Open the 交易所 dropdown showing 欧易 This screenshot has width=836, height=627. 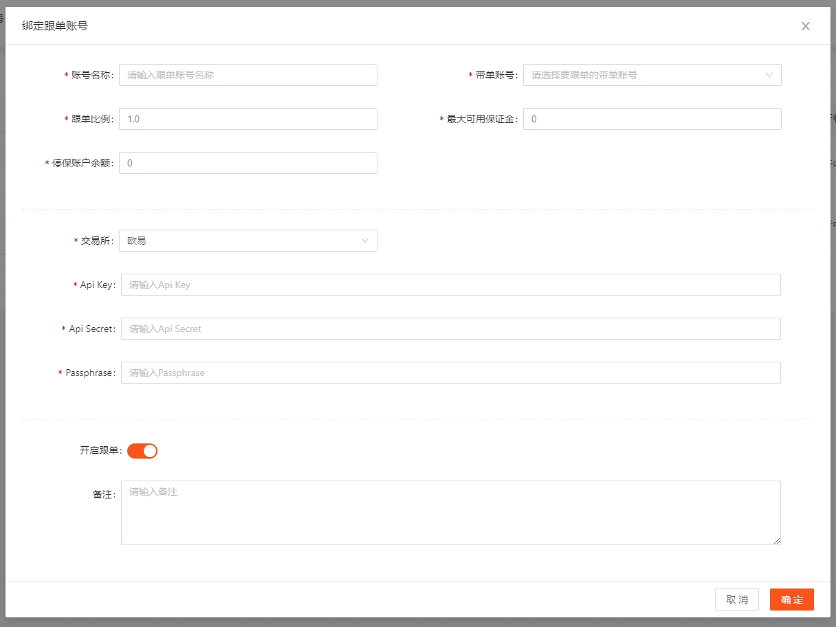tap(248, 241)
